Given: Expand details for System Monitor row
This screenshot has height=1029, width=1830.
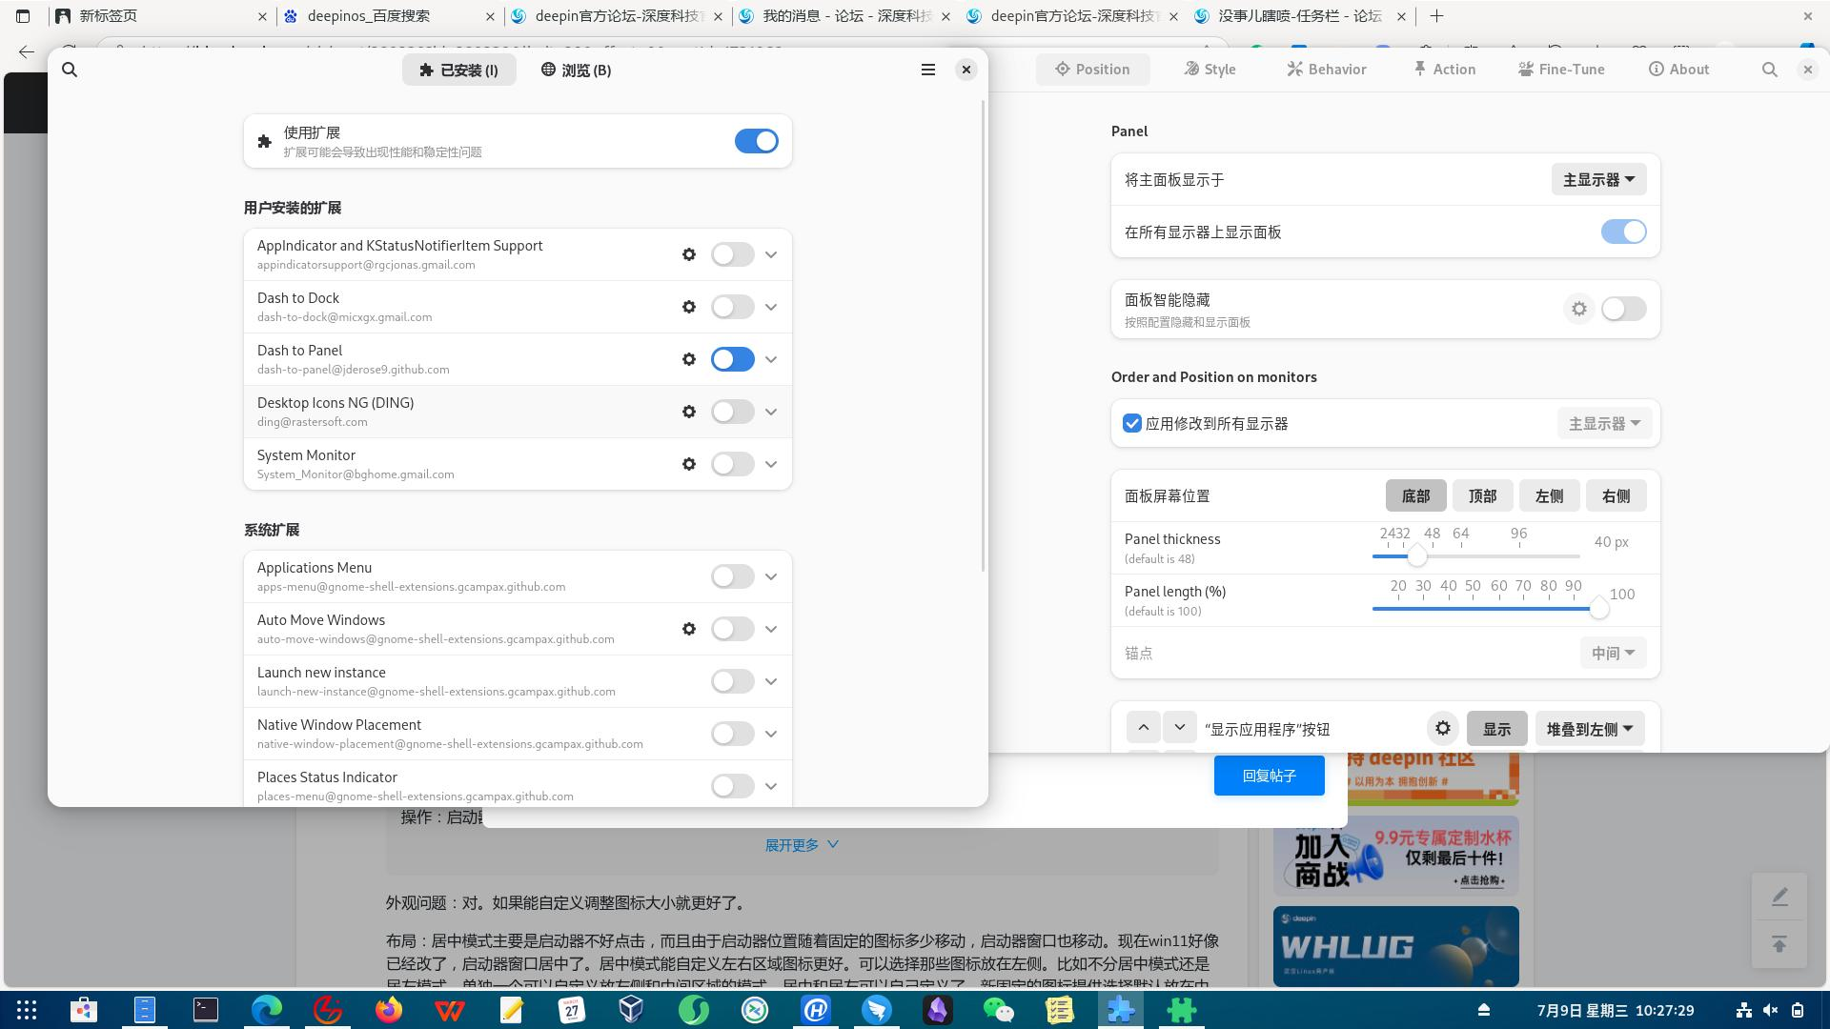Looking at the screenshot, I should pos(771,464).
